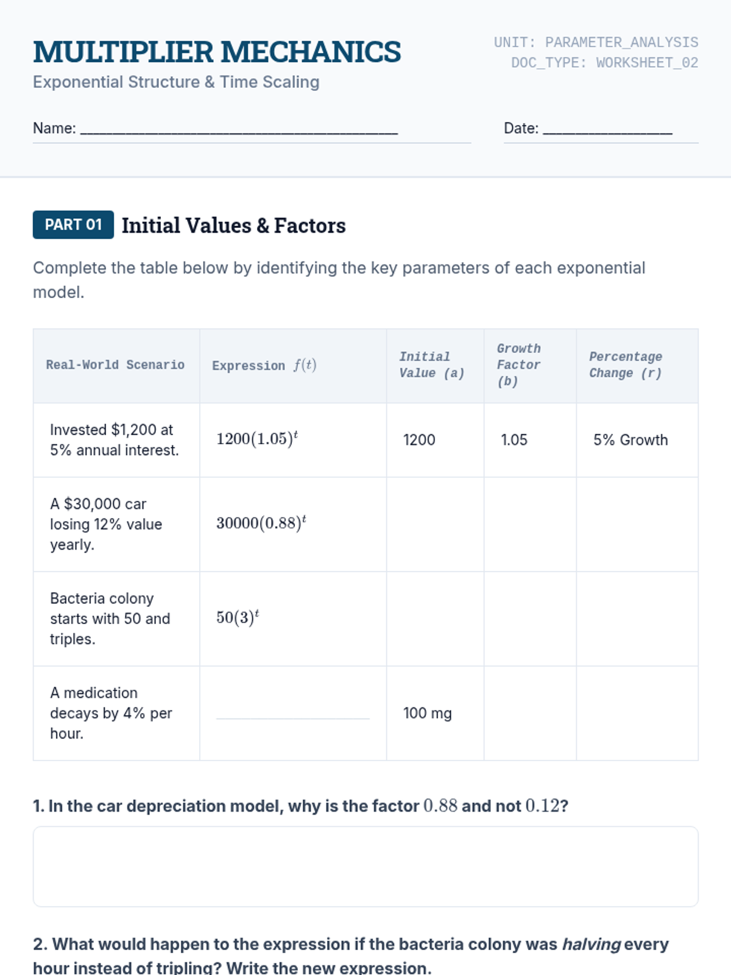Select the 30000(0.88)^t expression
The width and height of the screenshot is (731, 975).
tap(261, 523)
